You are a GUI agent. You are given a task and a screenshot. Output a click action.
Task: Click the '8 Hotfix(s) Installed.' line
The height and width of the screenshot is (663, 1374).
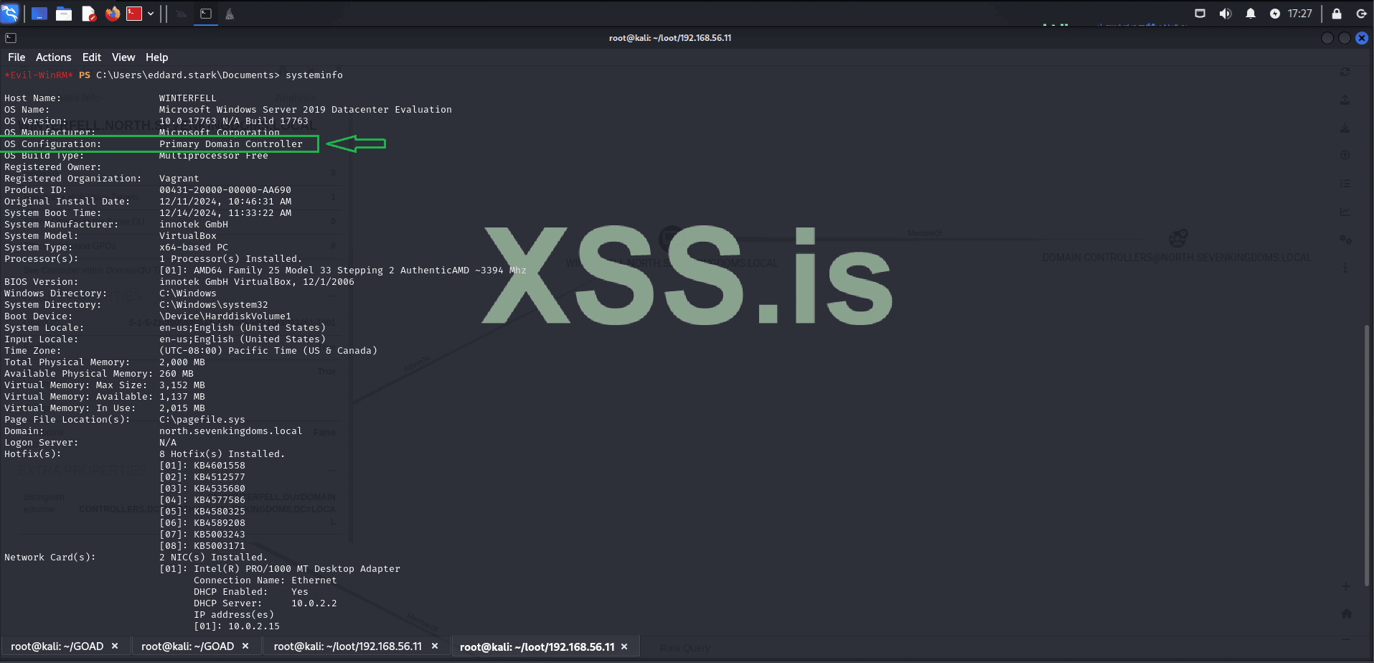click(x=222, y=454)
